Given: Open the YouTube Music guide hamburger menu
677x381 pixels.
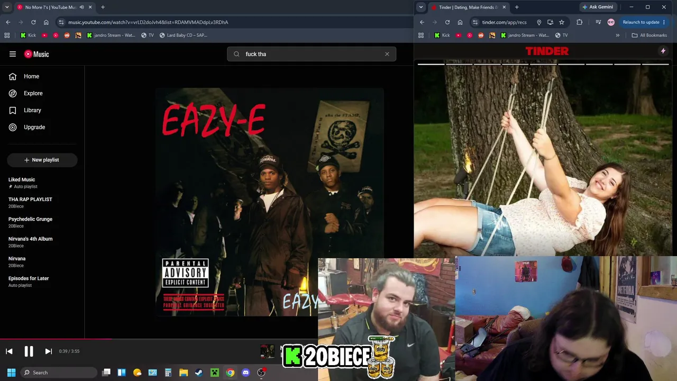Looking at the screenshot, I should pyautogui.click(x=13, y=54).
